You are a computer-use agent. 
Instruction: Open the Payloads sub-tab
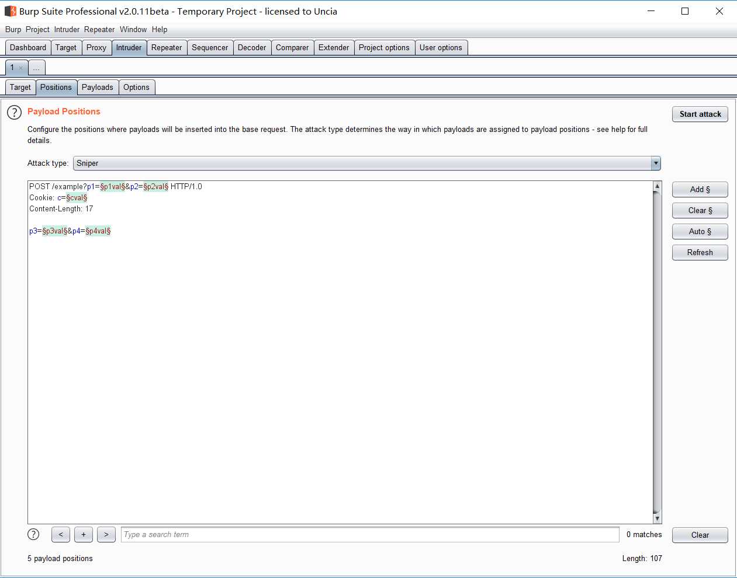click(98, 88)
